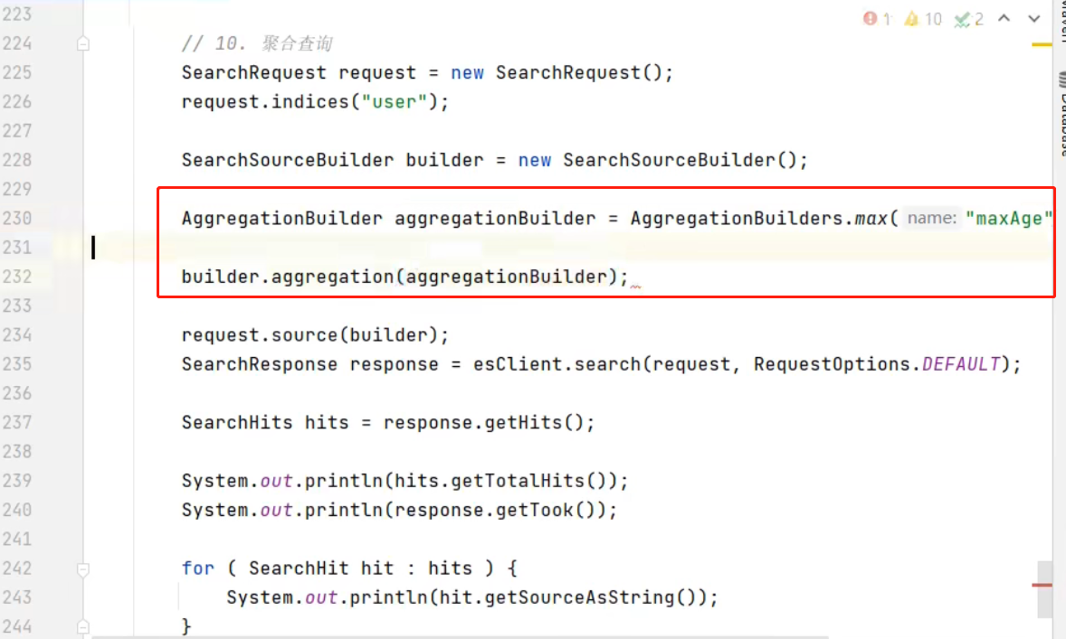The height and width of the screenshot is (639, 1066).
Task: Click the horizontal scrollbar at bottom
Action: click(461, 637)
